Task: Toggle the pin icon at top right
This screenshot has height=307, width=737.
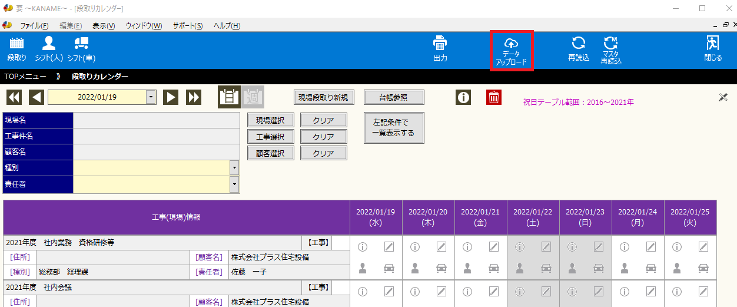Action: pos(723,97)
